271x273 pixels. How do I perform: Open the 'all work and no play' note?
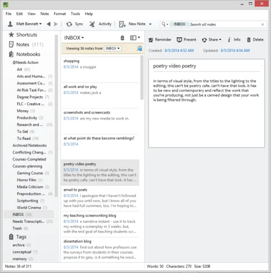coord(100,95)
